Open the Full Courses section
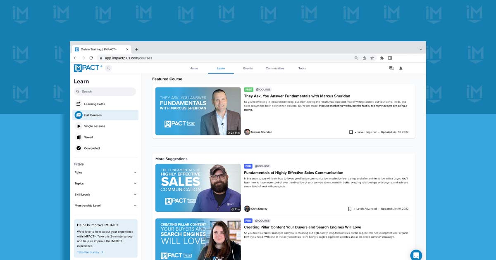 [93, 115]
